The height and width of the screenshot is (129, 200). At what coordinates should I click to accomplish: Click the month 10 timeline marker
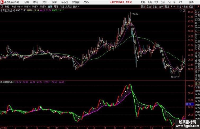[x=48, y=128]
